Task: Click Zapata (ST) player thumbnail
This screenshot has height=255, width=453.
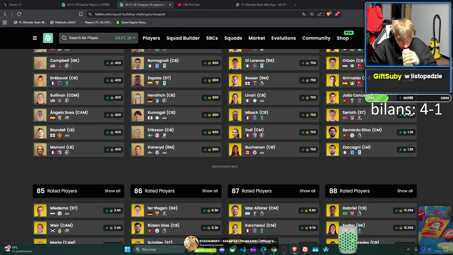Action: [x=138, y=80]
